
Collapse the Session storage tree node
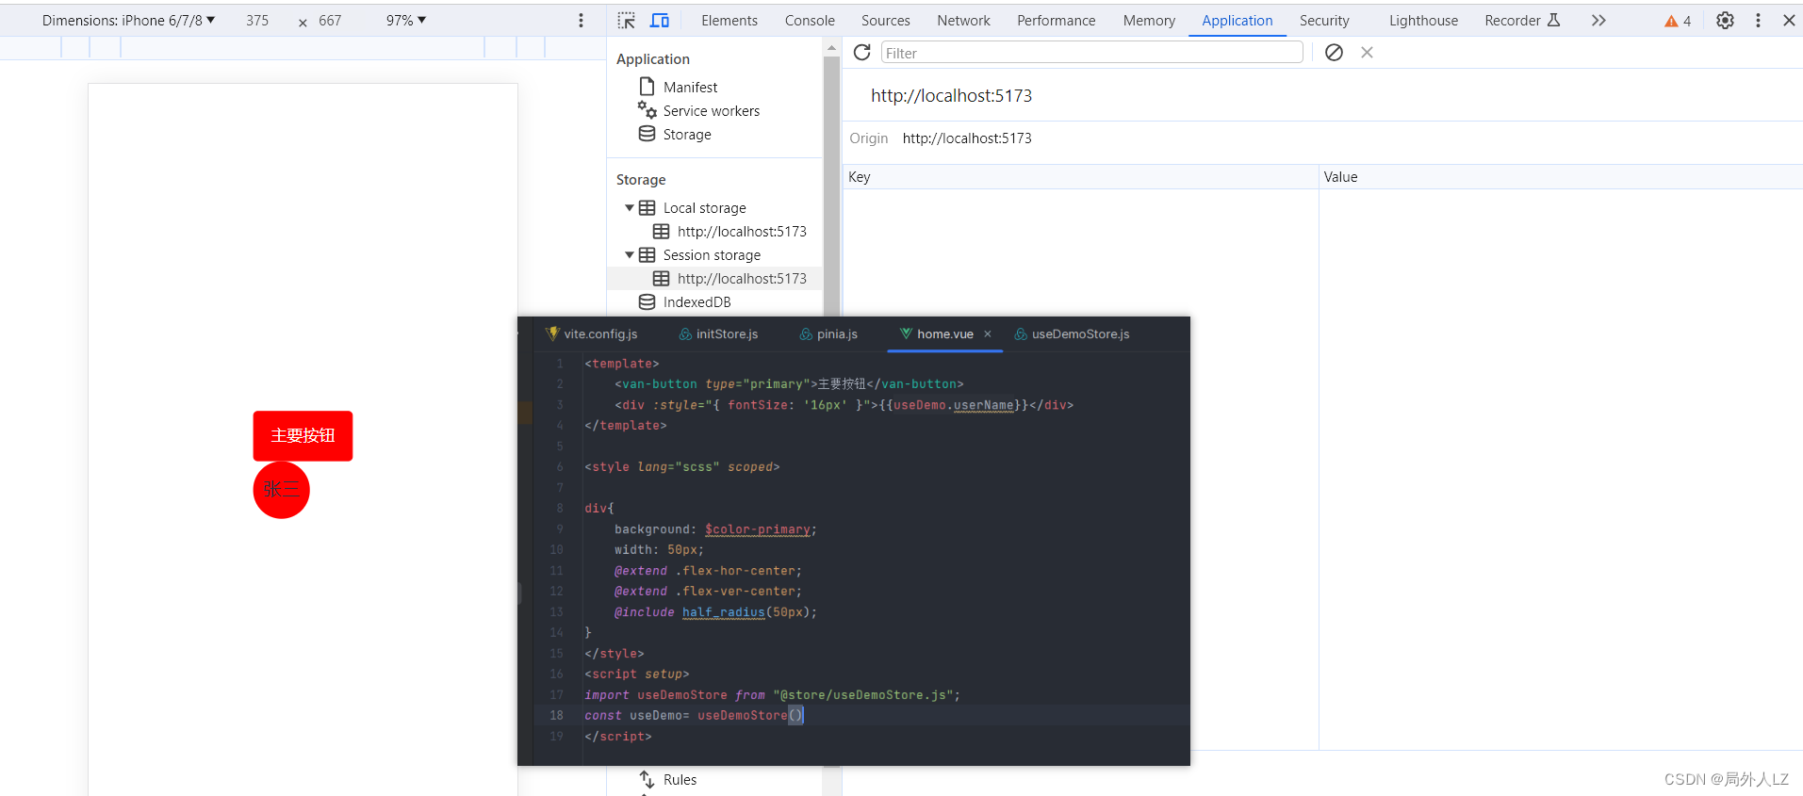630,255
